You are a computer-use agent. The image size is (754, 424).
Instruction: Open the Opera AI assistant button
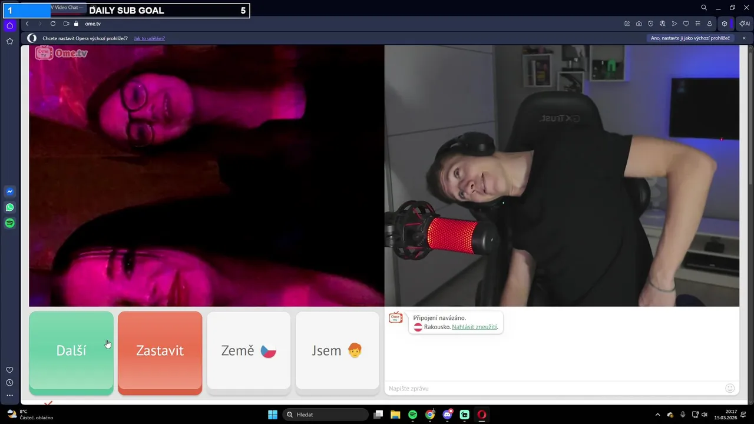tap(745, 24)
